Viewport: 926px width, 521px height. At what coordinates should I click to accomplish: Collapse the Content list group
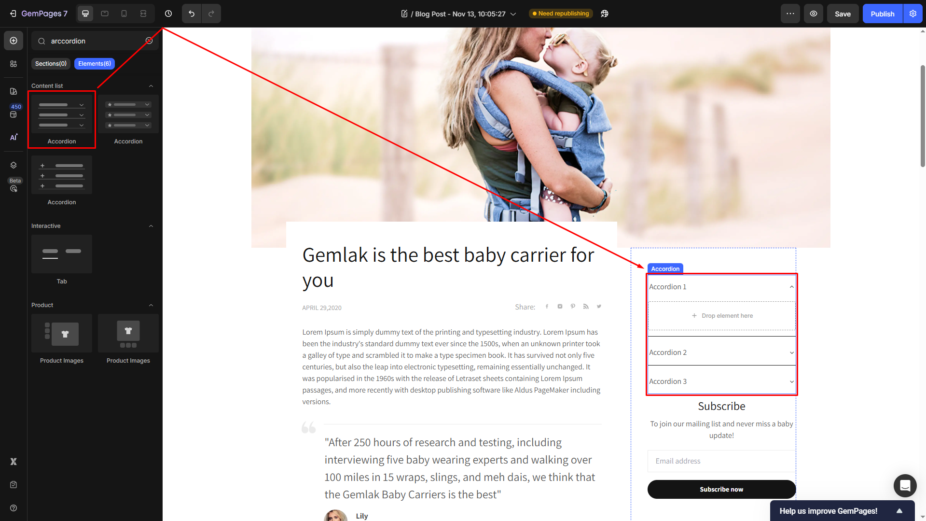151,86
